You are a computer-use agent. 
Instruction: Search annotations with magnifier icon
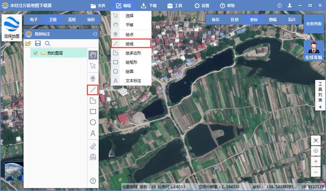pos(47,43)
